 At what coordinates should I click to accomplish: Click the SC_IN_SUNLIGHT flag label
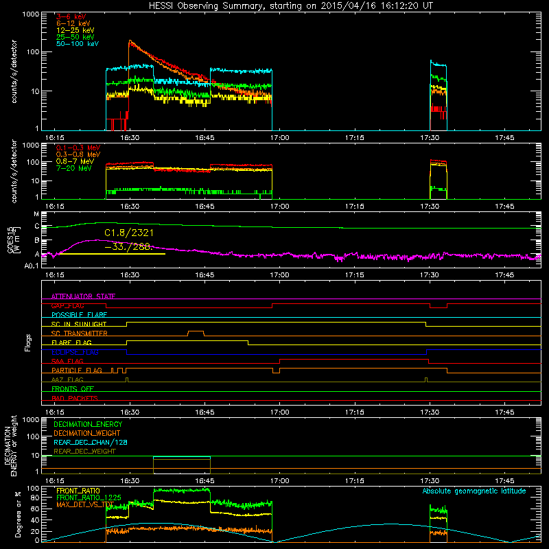click(x=79, y=324)
